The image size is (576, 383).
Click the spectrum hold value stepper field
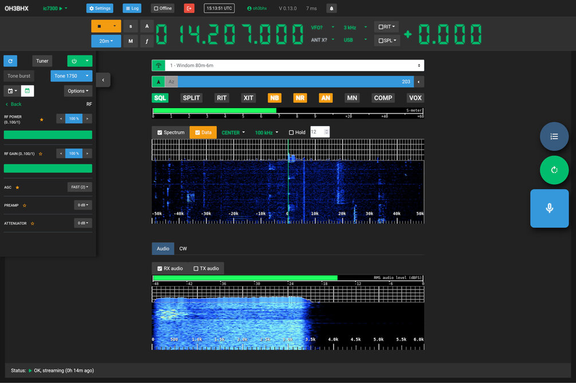click(320, 132)
